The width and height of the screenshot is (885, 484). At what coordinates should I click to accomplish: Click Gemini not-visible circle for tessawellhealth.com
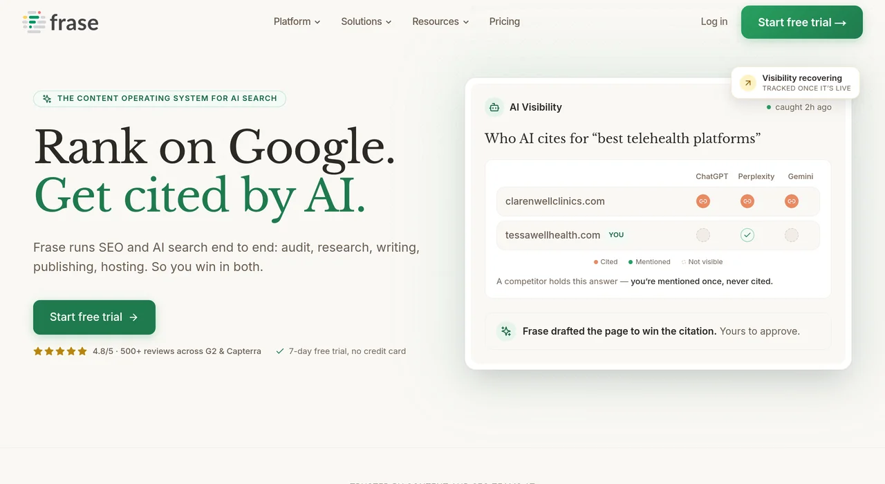(x=792, y=235)
